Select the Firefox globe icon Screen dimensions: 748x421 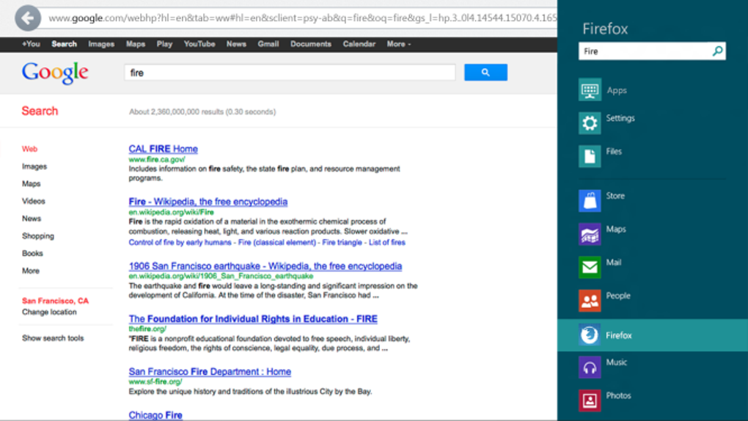590,335
